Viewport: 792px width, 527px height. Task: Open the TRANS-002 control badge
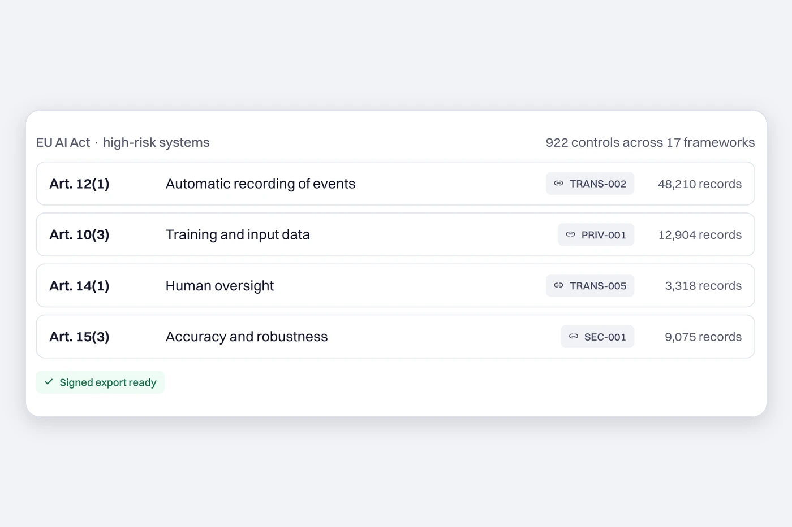click(590, 184)
